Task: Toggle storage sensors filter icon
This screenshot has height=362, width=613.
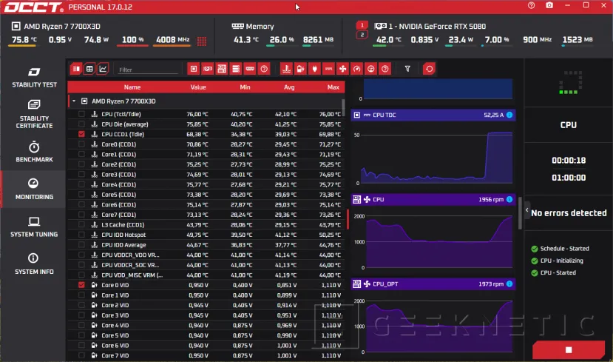Action: [236, 69]
